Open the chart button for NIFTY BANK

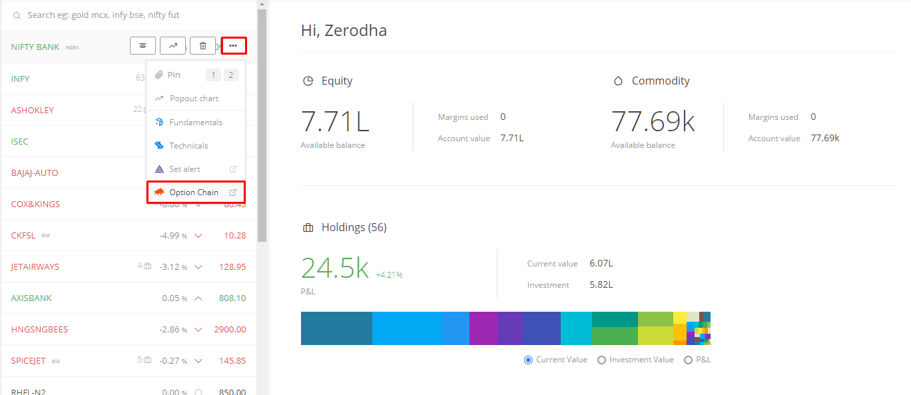172,46
